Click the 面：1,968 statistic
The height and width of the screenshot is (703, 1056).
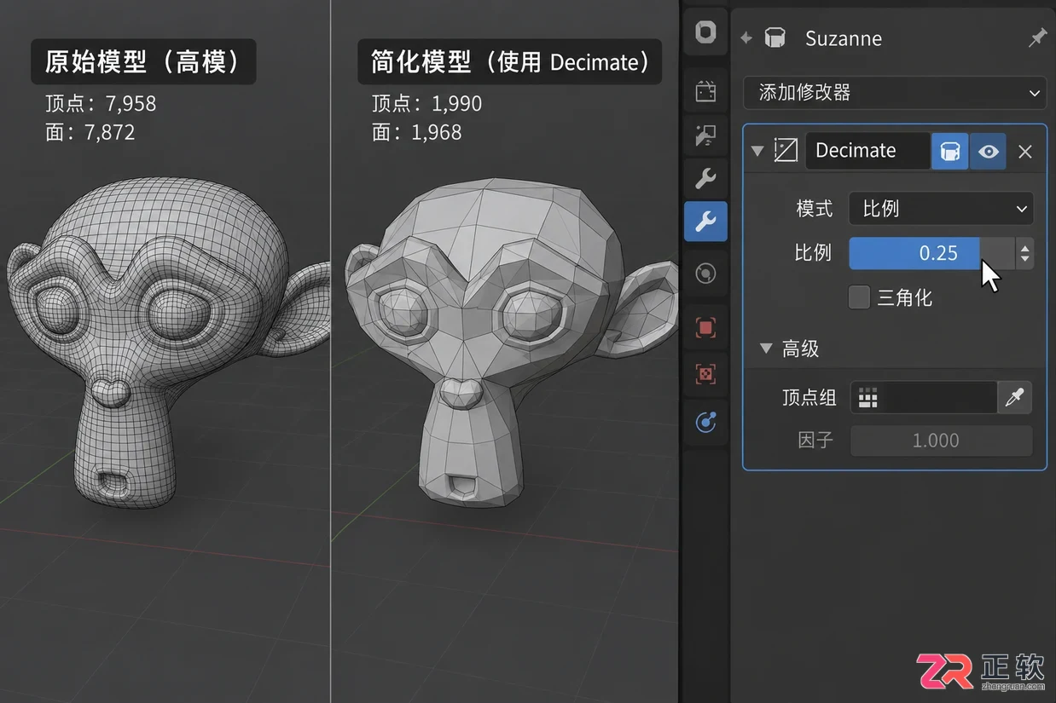[x=416, y=132]
